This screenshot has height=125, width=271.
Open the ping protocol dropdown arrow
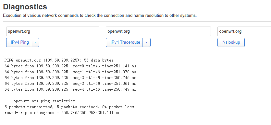point(35,42)
